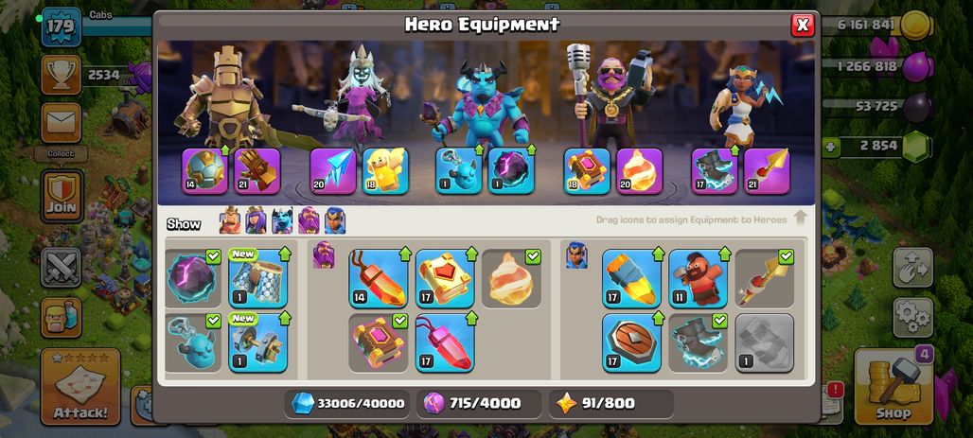Select the equipped Eternal Tome with checkmark
The height and width of the screenshot is (438, 973).
point(378,342)
